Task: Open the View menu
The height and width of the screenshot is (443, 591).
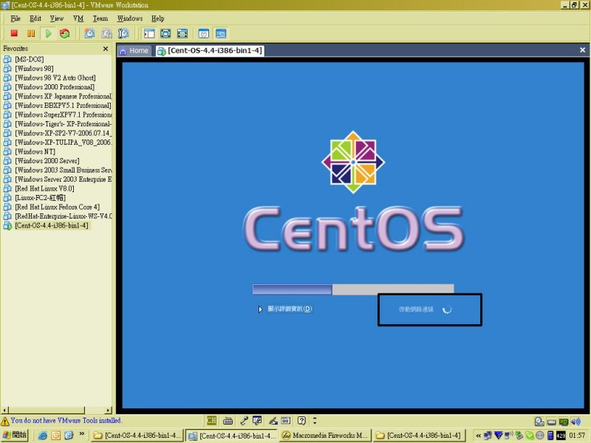Action: pos(57,18)
